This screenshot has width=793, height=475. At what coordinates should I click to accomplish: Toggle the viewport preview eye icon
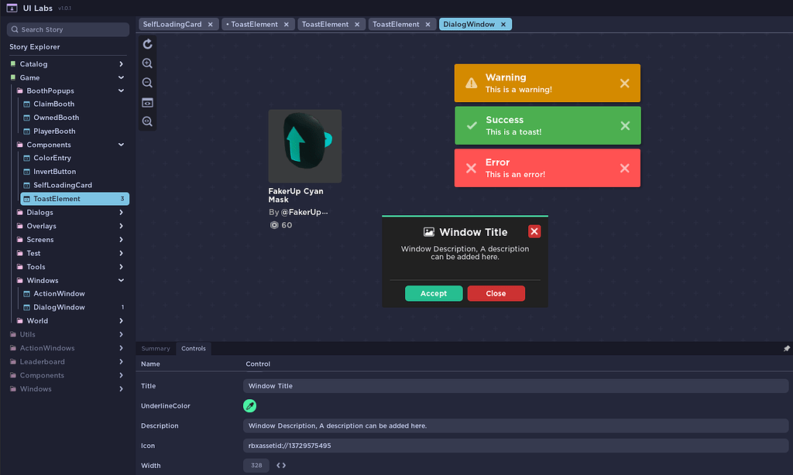[x=147, y=102]
